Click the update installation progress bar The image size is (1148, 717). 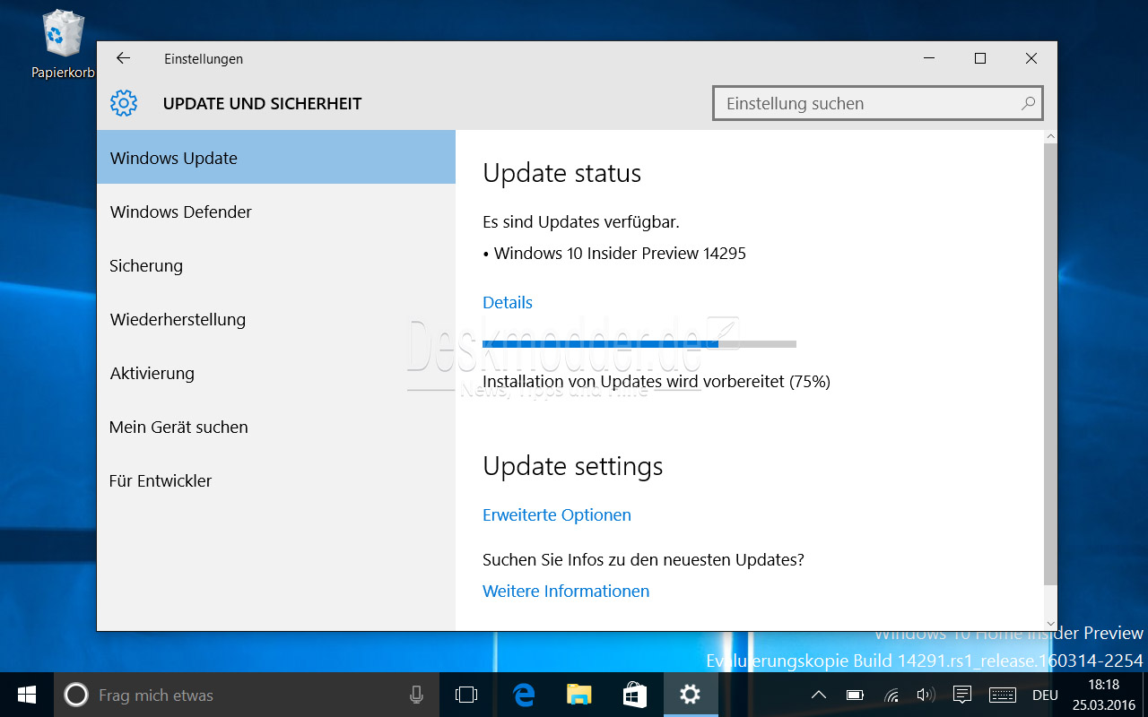pos(639,343)
